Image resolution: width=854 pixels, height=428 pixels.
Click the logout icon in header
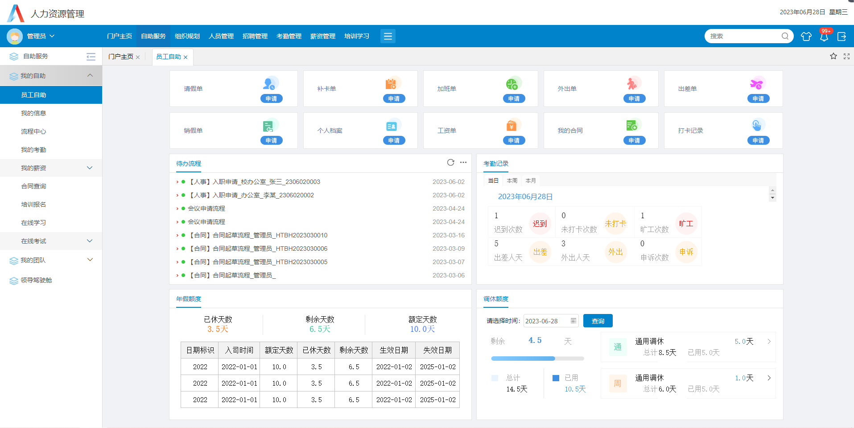[842, 37]
